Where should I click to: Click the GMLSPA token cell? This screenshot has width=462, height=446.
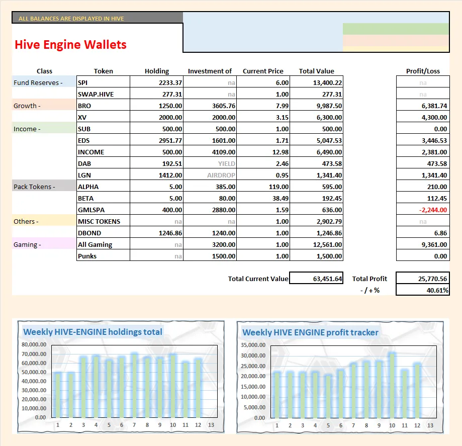click(103, 210)
